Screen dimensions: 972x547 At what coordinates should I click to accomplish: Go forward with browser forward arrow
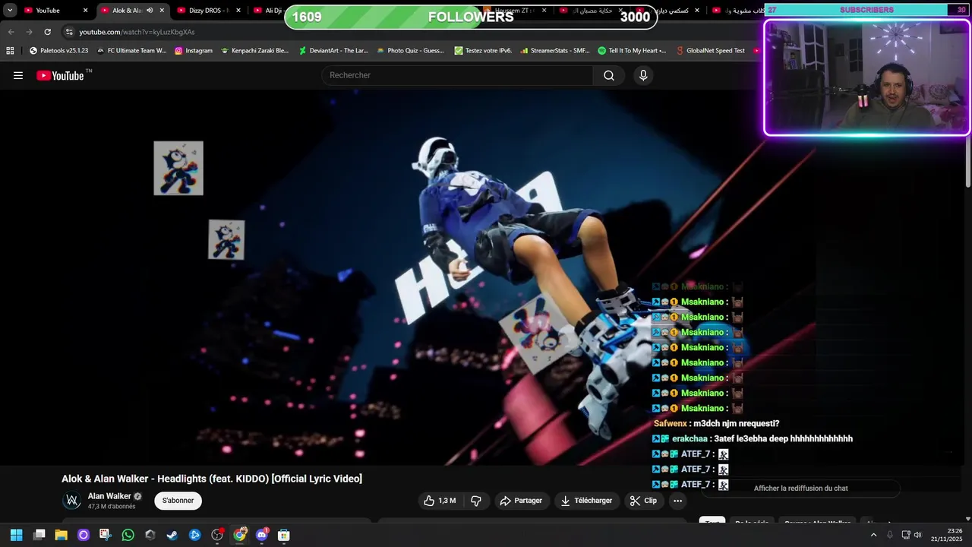click(x=29, y=32)
